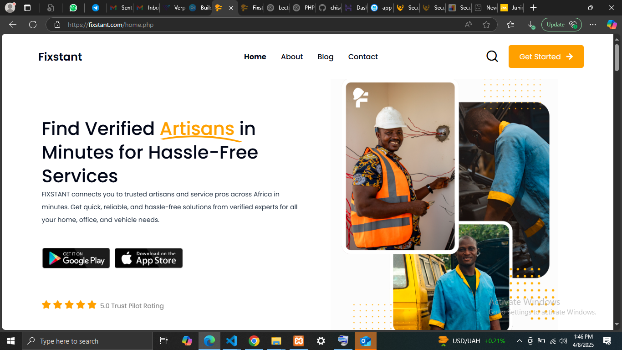
Task: Click the 5.0 Trust Pilot Rating text
Action: (132, 306)
